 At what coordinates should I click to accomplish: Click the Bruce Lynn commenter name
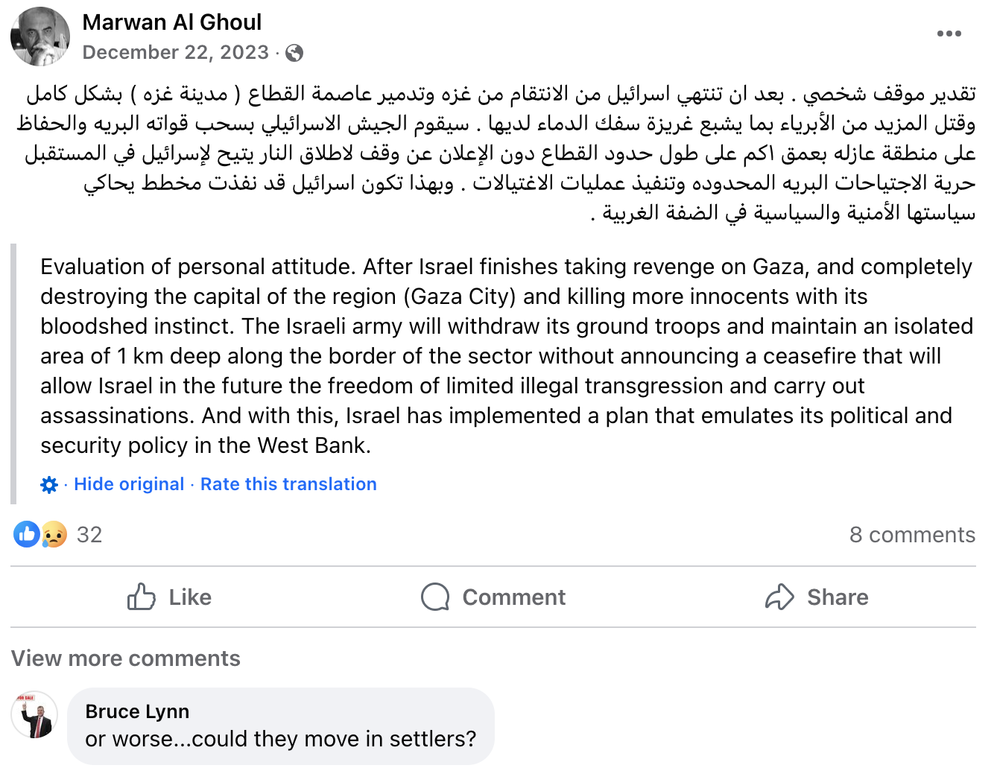(x=137, y=711)
